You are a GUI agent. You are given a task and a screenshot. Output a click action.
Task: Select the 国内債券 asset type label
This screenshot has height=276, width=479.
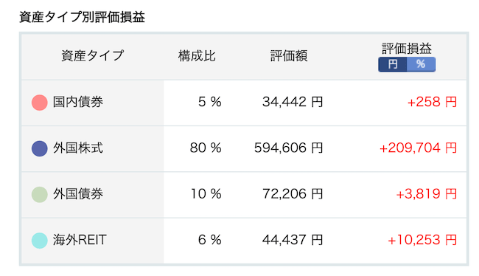(x=78, y=102)
